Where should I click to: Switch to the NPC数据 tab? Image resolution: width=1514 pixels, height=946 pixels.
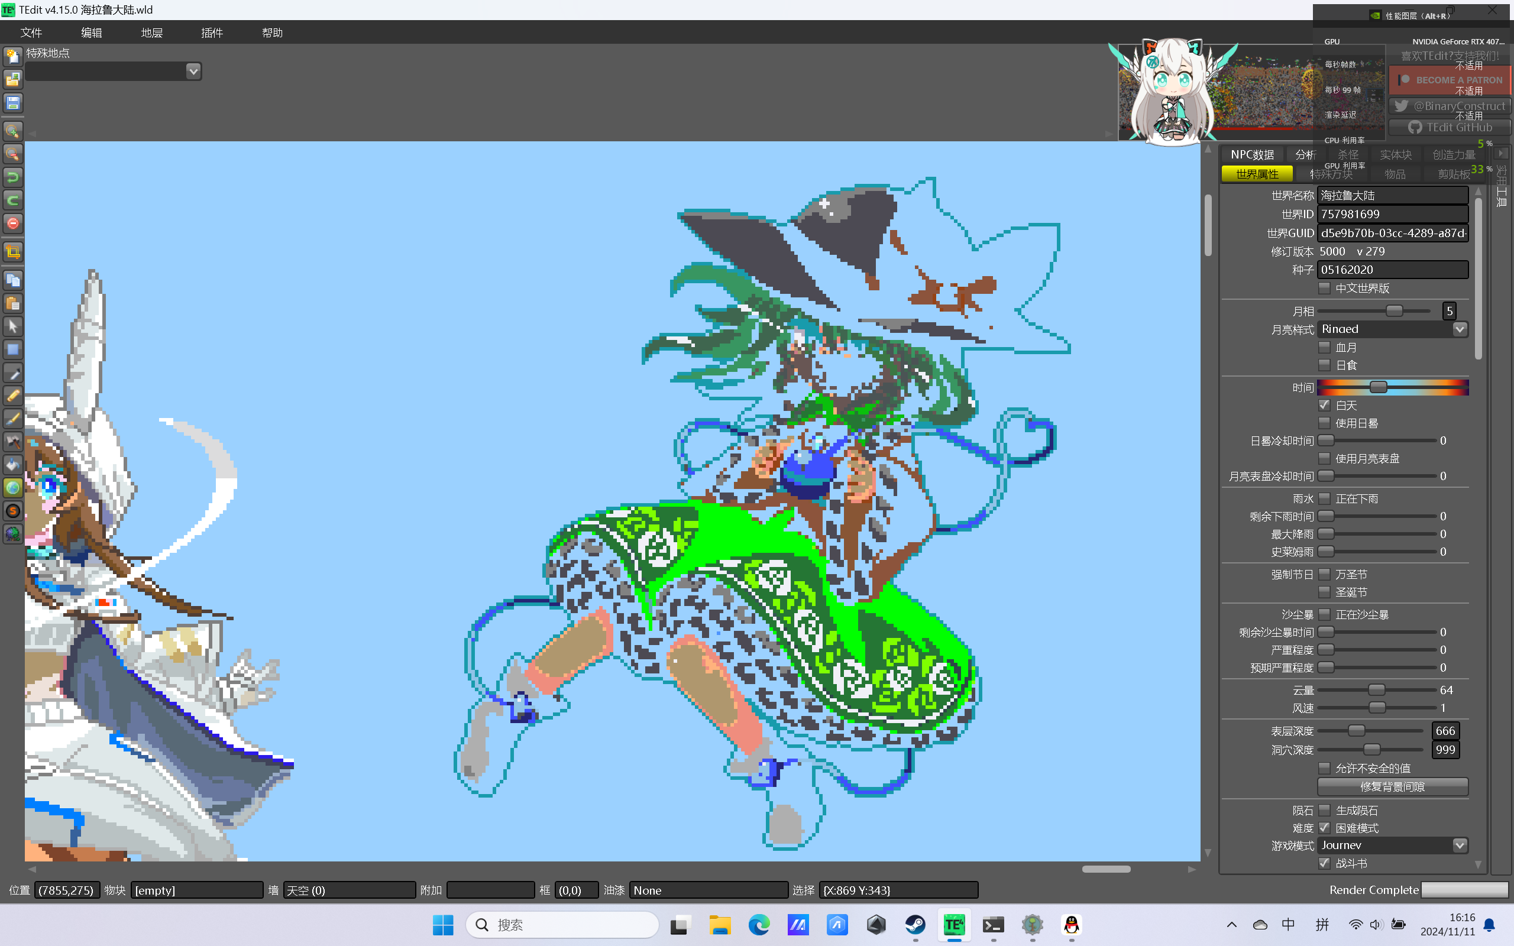(1252, 154)
